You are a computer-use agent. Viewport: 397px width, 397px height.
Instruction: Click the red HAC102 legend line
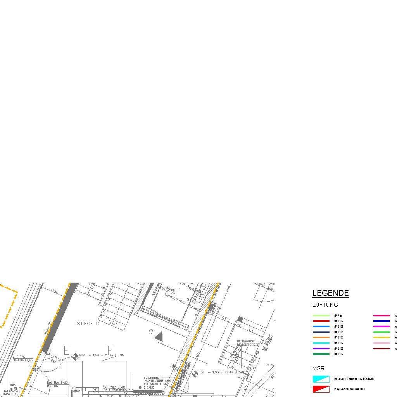pos(321,321)
